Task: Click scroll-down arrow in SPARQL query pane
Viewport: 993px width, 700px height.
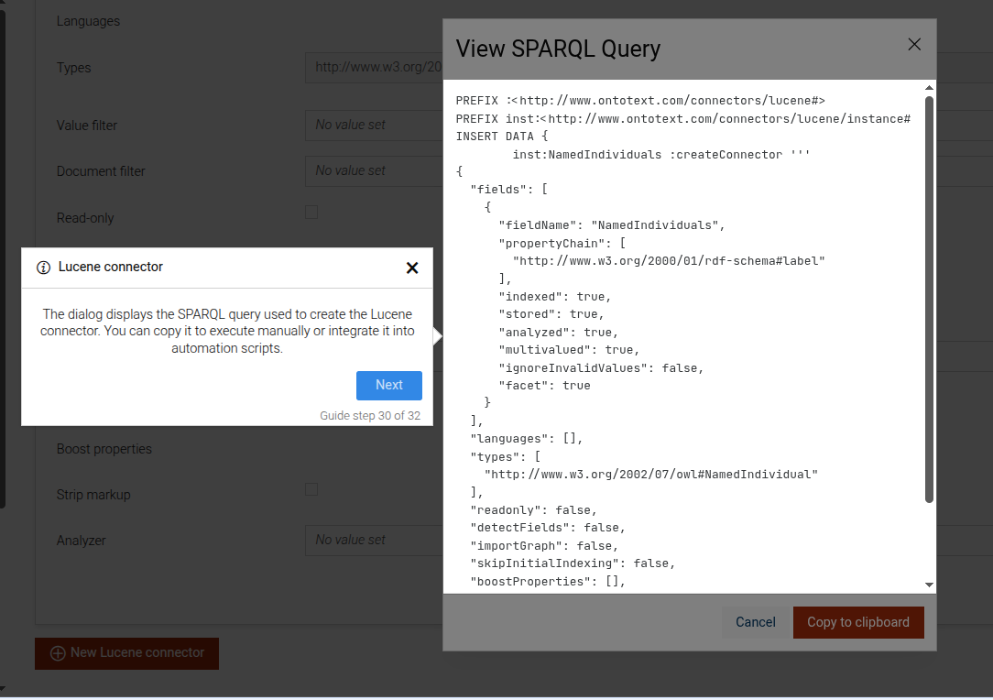Action: pos(929,585)
